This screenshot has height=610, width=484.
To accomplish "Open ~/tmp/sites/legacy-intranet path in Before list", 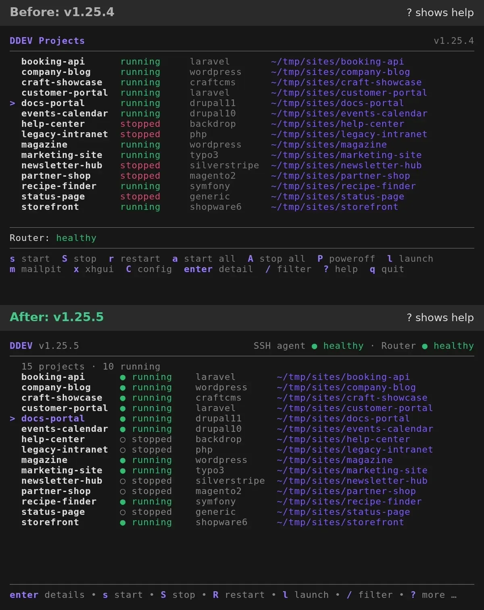I will (349, 134).
